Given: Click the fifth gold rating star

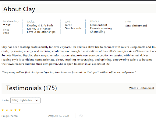Looking at the screenshot, I should click(x=19, y=110).
